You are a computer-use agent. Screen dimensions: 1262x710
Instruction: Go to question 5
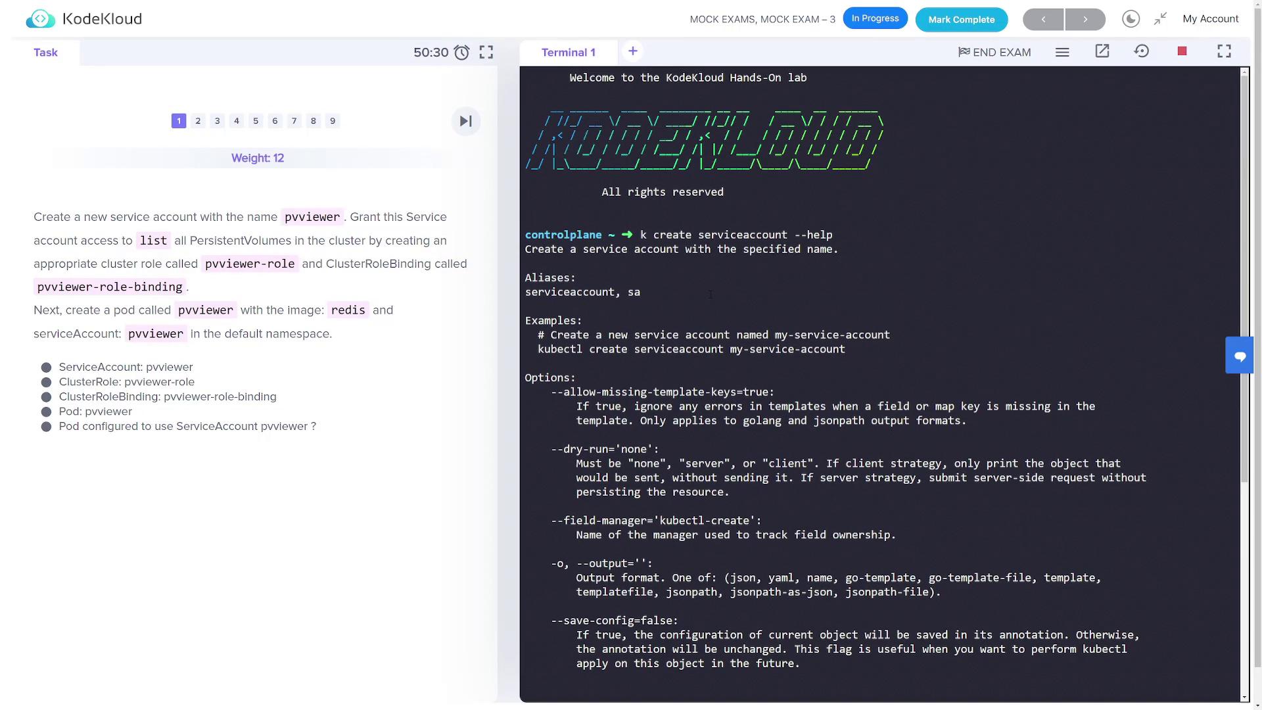[256, 121]
